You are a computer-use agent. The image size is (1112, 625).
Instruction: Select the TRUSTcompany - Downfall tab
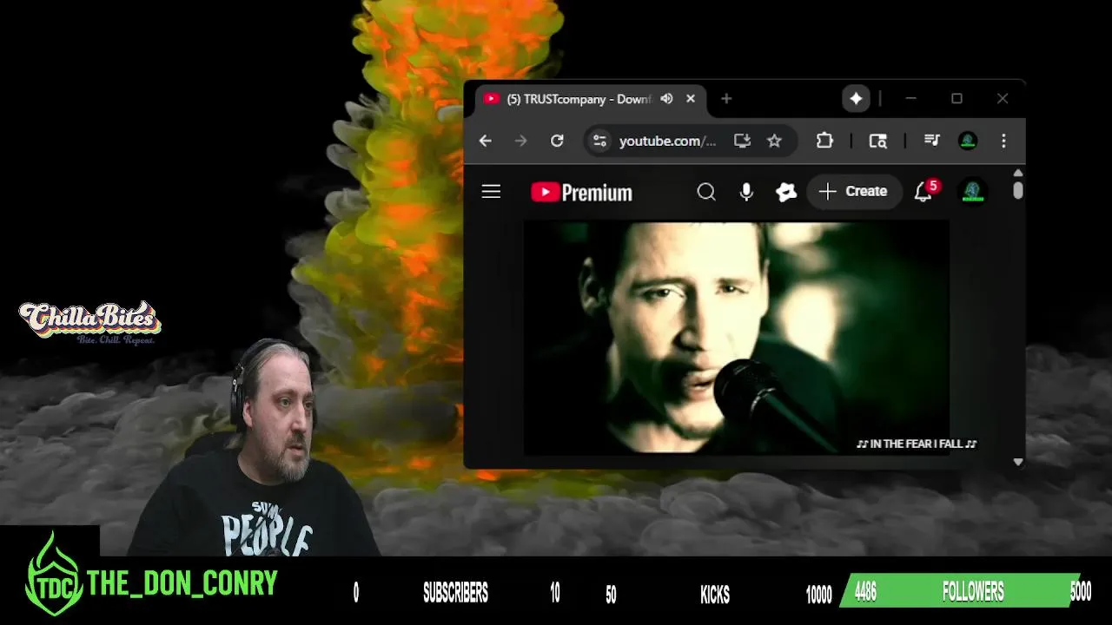(591, 99)
